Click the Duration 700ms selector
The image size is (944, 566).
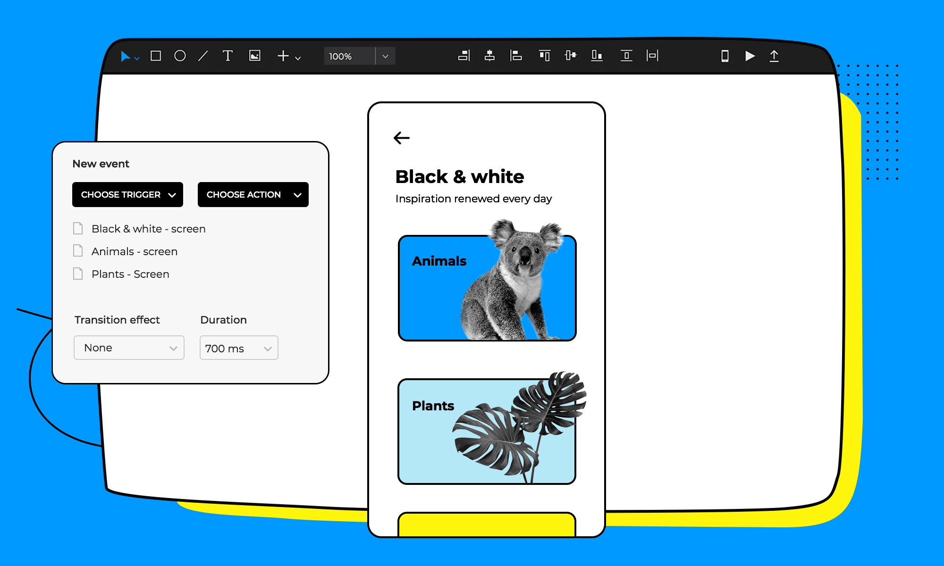point(237,349)
